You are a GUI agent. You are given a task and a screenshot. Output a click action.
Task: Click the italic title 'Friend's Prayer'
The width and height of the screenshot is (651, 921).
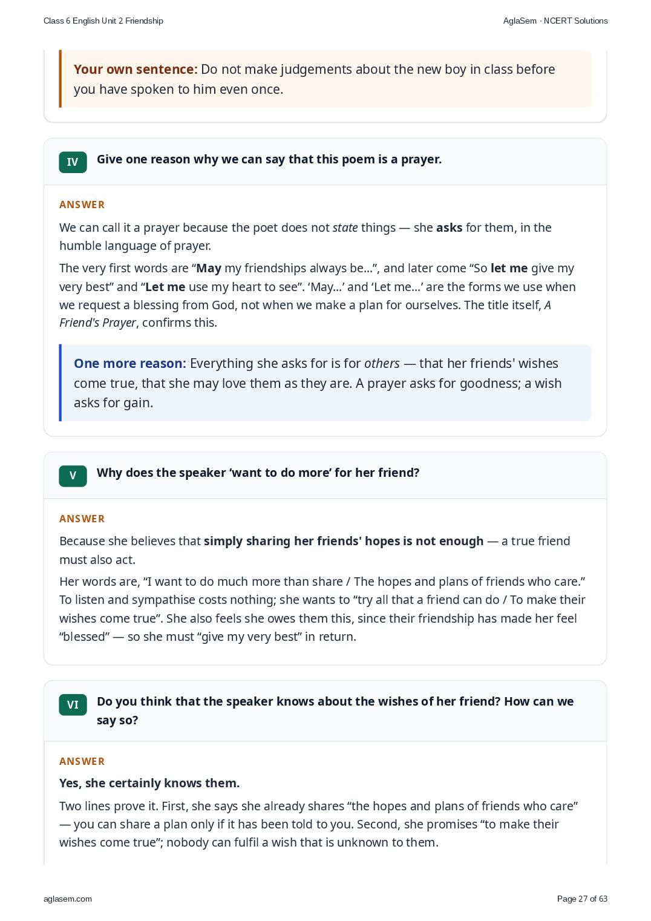pos(98,323)
